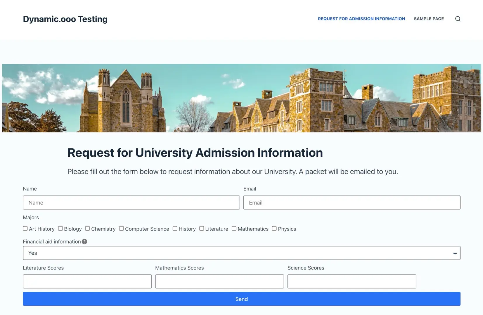Check the Mathematics major option
483x315 pixels.
234,228
